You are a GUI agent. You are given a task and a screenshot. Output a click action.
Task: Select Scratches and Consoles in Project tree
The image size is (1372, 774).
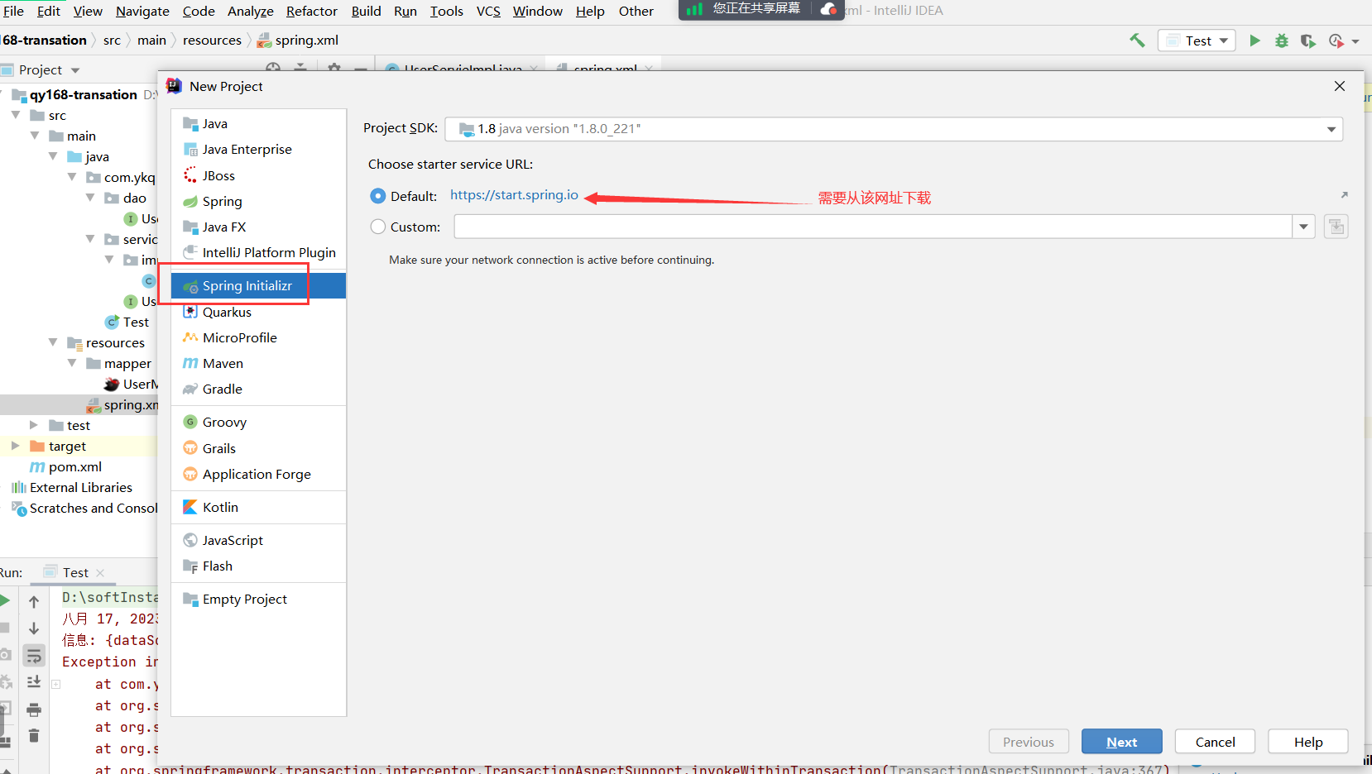(94, 509)
